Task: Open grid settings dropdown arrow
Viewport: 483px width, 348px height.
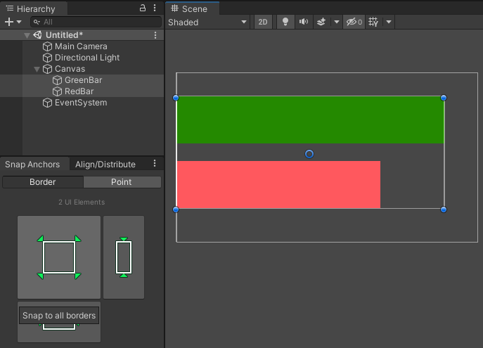Action: pos(388,22)
